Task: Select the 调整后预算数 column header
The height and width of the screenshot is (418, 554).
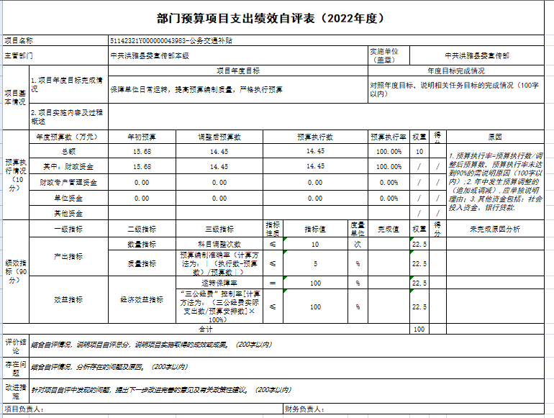Action: [219, 137]
